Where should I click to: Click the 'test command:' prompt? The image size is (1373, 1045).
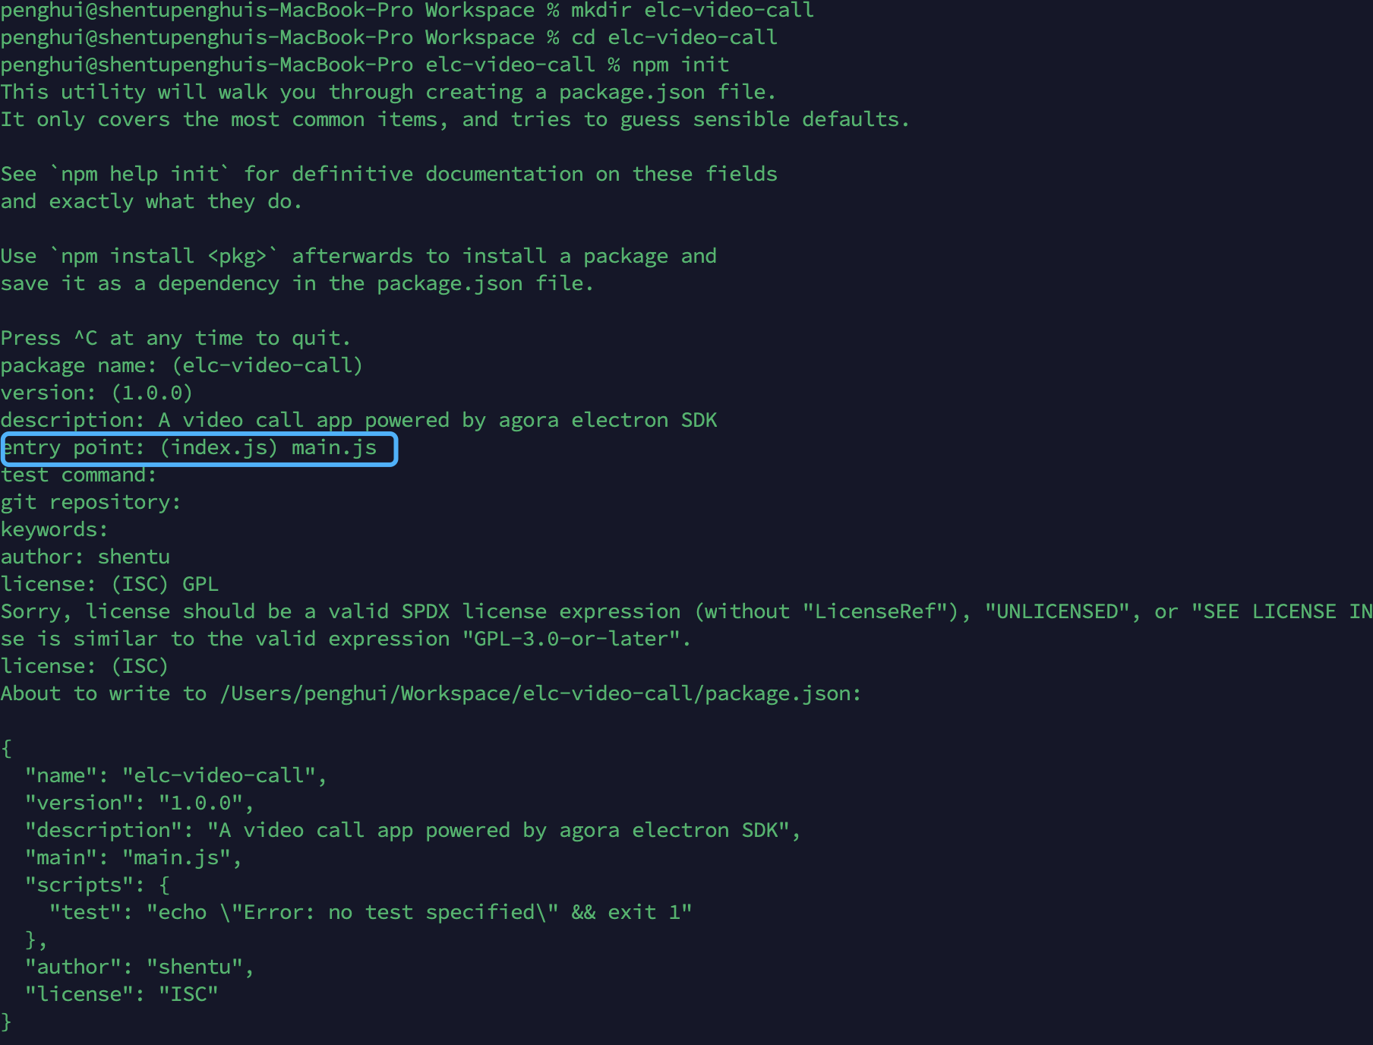pos(78,475)
